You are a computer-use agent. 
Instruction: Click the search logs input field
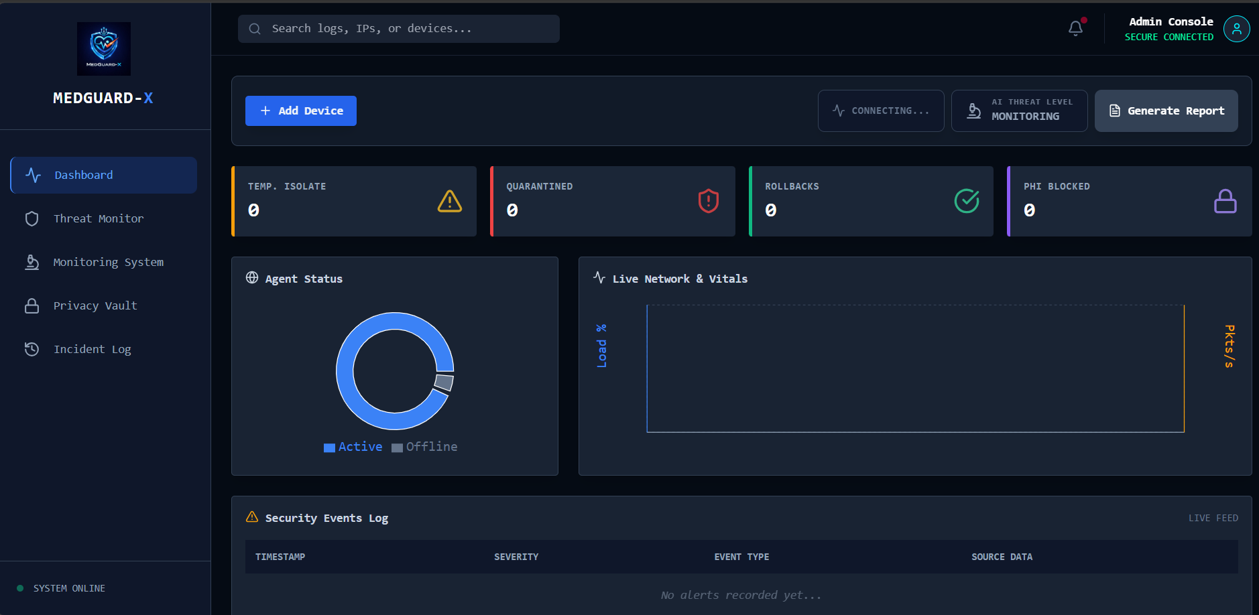pyautogui.click(x=398, y=28)
